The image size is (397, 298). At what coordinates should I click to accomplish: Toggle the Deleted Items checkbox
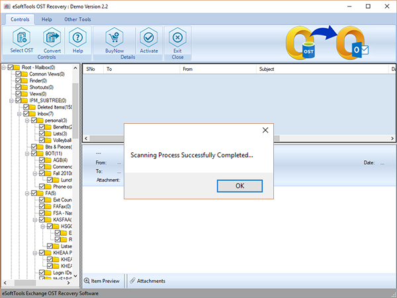pyautogui.click(x=26, y=107)
